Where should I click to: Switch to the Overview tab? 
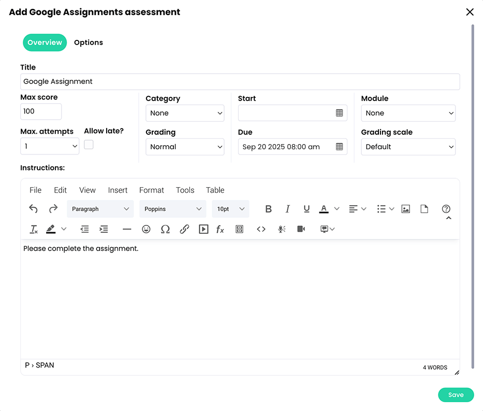coord(45,42)
